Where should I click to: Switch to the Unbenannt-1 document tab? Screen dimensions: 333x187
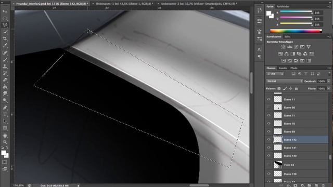click(x=124, y=4)
